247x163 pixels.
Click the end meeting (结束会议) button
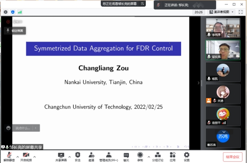coord(232,157)
